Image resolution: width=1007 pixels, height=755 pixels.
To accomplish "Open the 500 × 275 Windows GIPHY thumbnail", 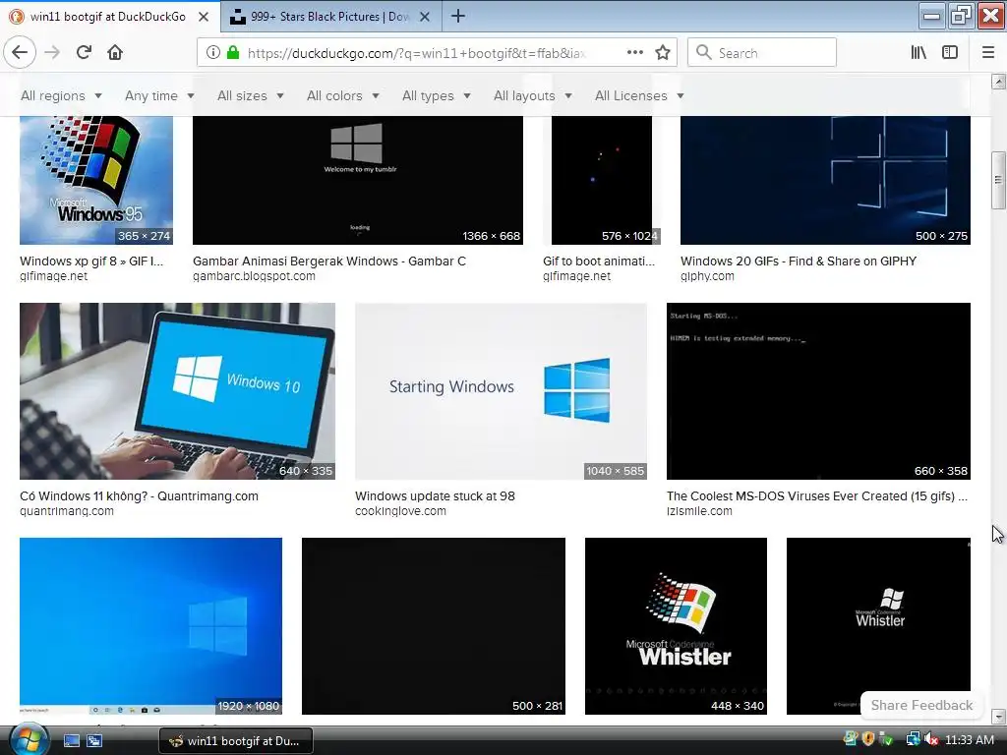I will click(825, 180).
